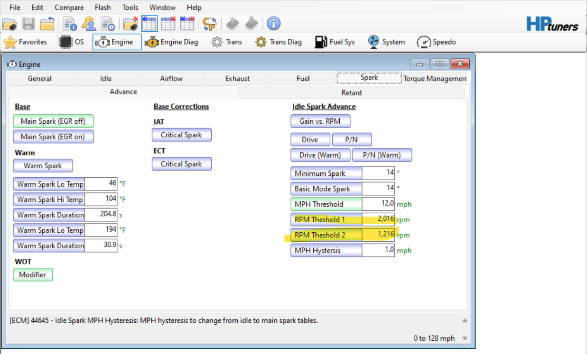Viewport: 587px width, 354px height.
Task: Click the Warm Spark Hi Temp value field
Action: (101, 199)
